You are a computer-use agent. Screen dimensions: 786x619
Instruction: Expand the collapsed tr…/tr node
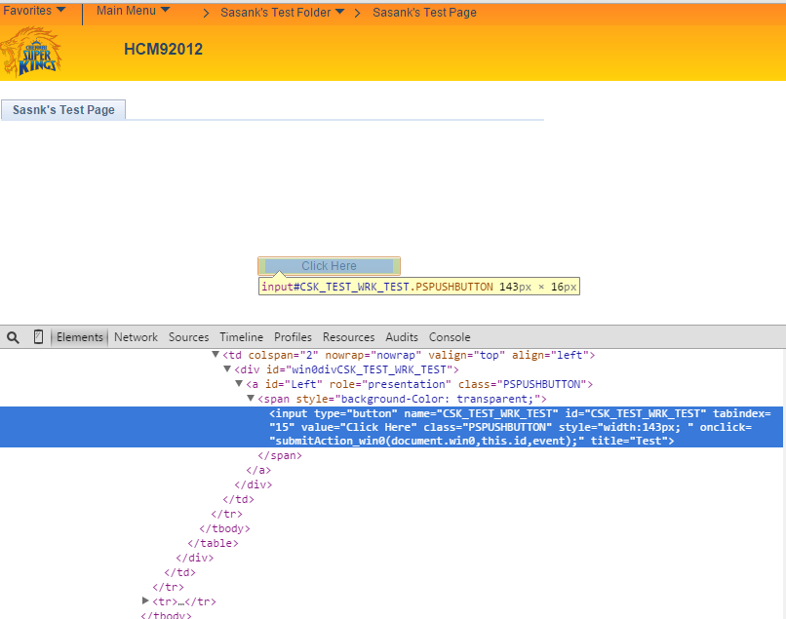coord(145,600)
